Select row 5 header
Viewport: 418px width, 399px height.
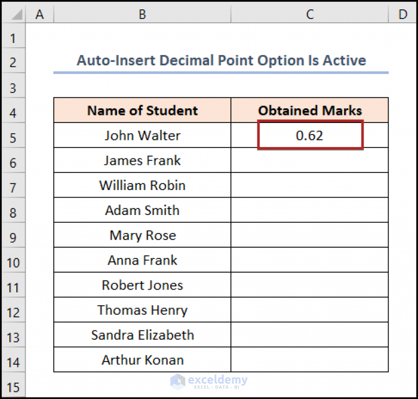click(13, 136)
